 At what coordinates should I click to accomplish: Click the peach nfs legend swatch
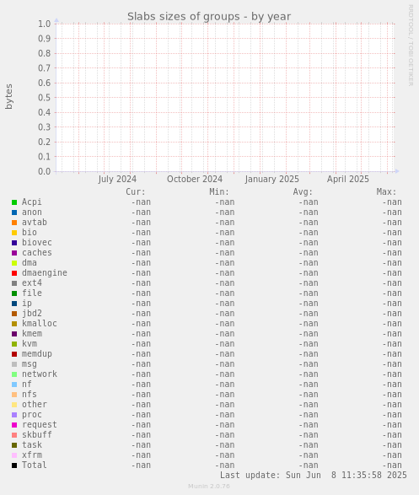(x=14, y=395)
